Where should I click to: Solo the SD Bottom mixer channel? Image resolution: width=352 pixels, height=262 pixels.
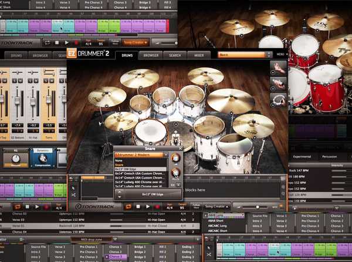coord(15,80)
